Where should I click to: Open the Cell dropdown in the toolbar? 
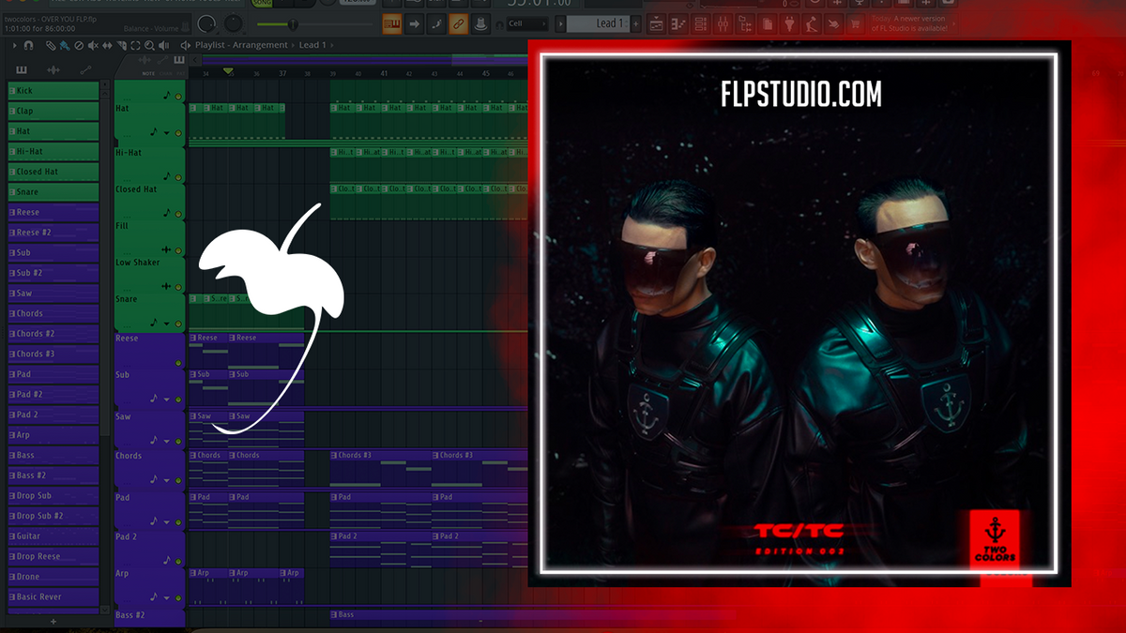pyautogui.click(x=525, y=24)
